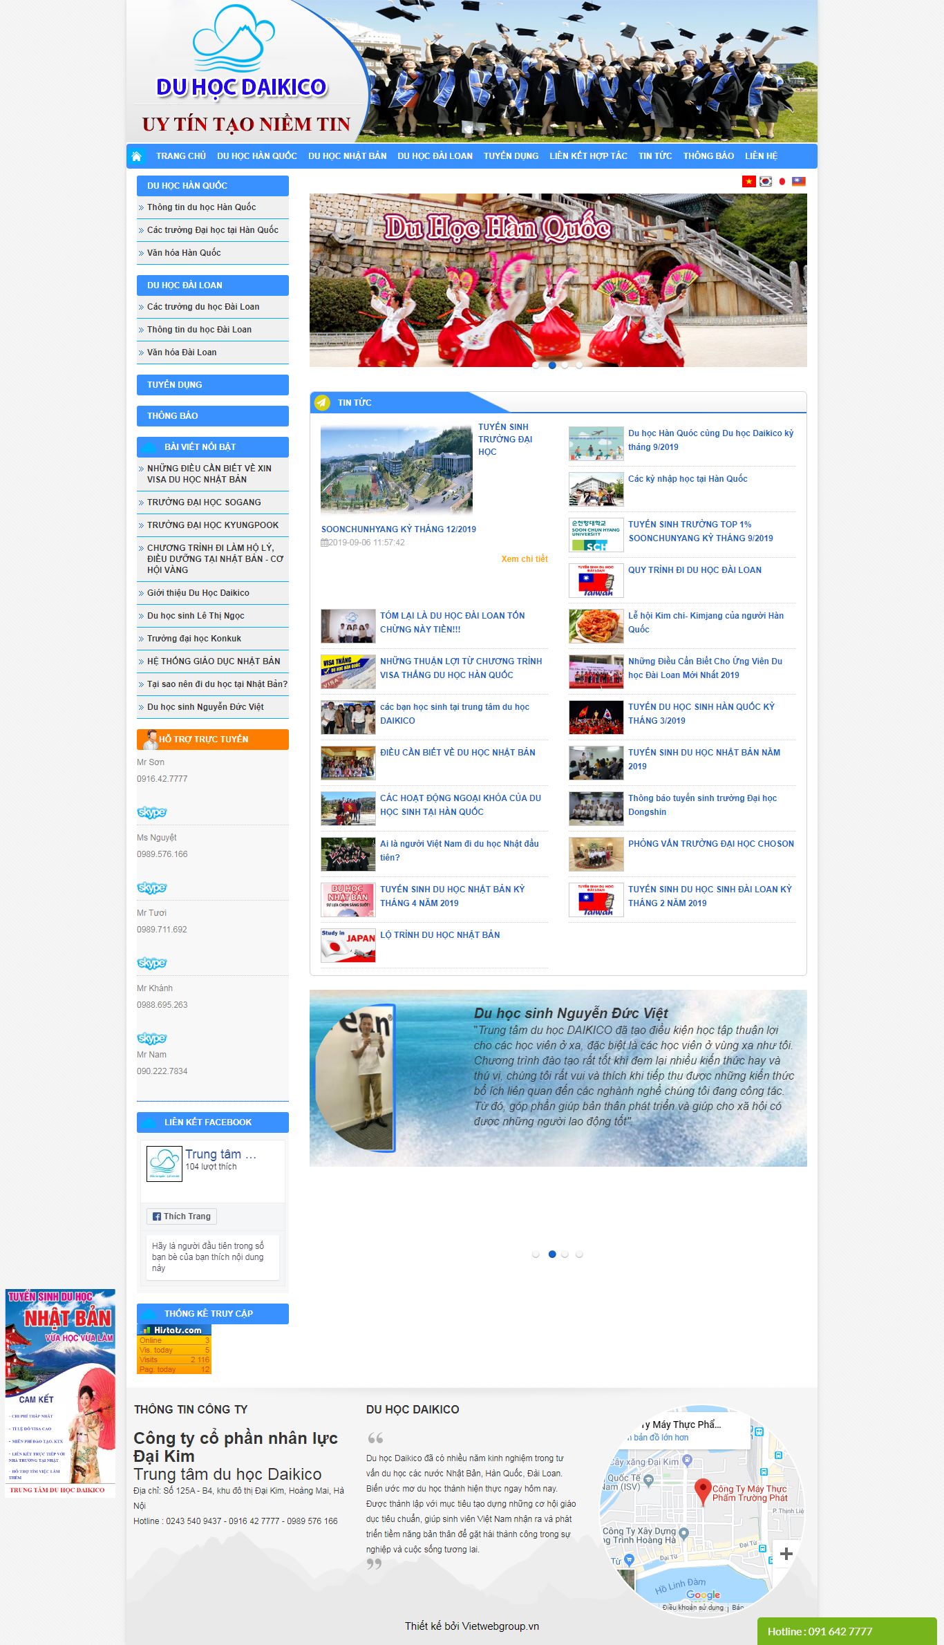Image resolution: width=944 pixels, height=1645 pixels.
Task: Click the kimchi festival thumbnail
Action: (596, 626)
